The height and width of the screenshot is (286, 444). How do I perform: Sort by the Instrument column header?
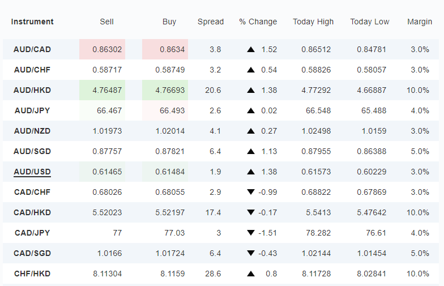click(x=32, y=22)
